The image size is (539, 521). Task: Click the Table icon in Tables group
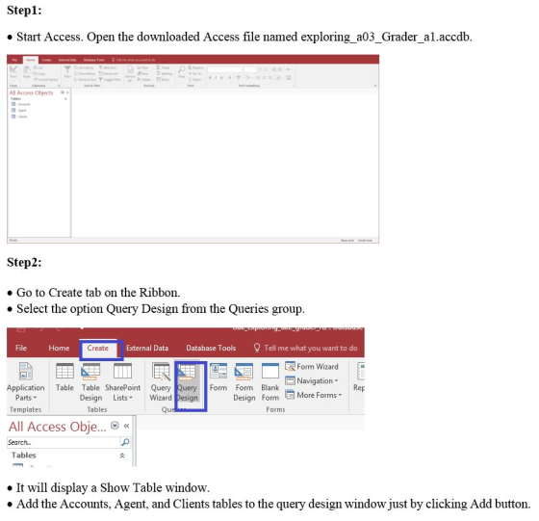[64, 371]
